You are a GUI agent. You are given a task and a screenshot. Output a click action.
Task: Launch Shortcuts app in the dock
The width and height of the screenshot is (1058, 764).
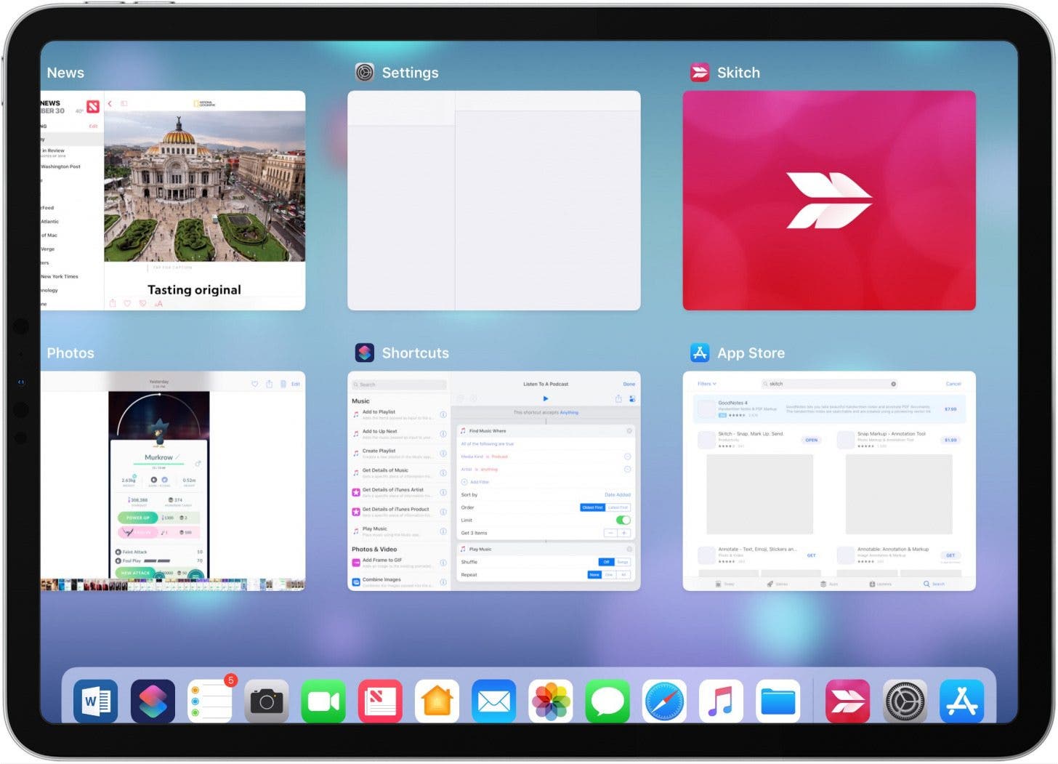pos(153,701)
